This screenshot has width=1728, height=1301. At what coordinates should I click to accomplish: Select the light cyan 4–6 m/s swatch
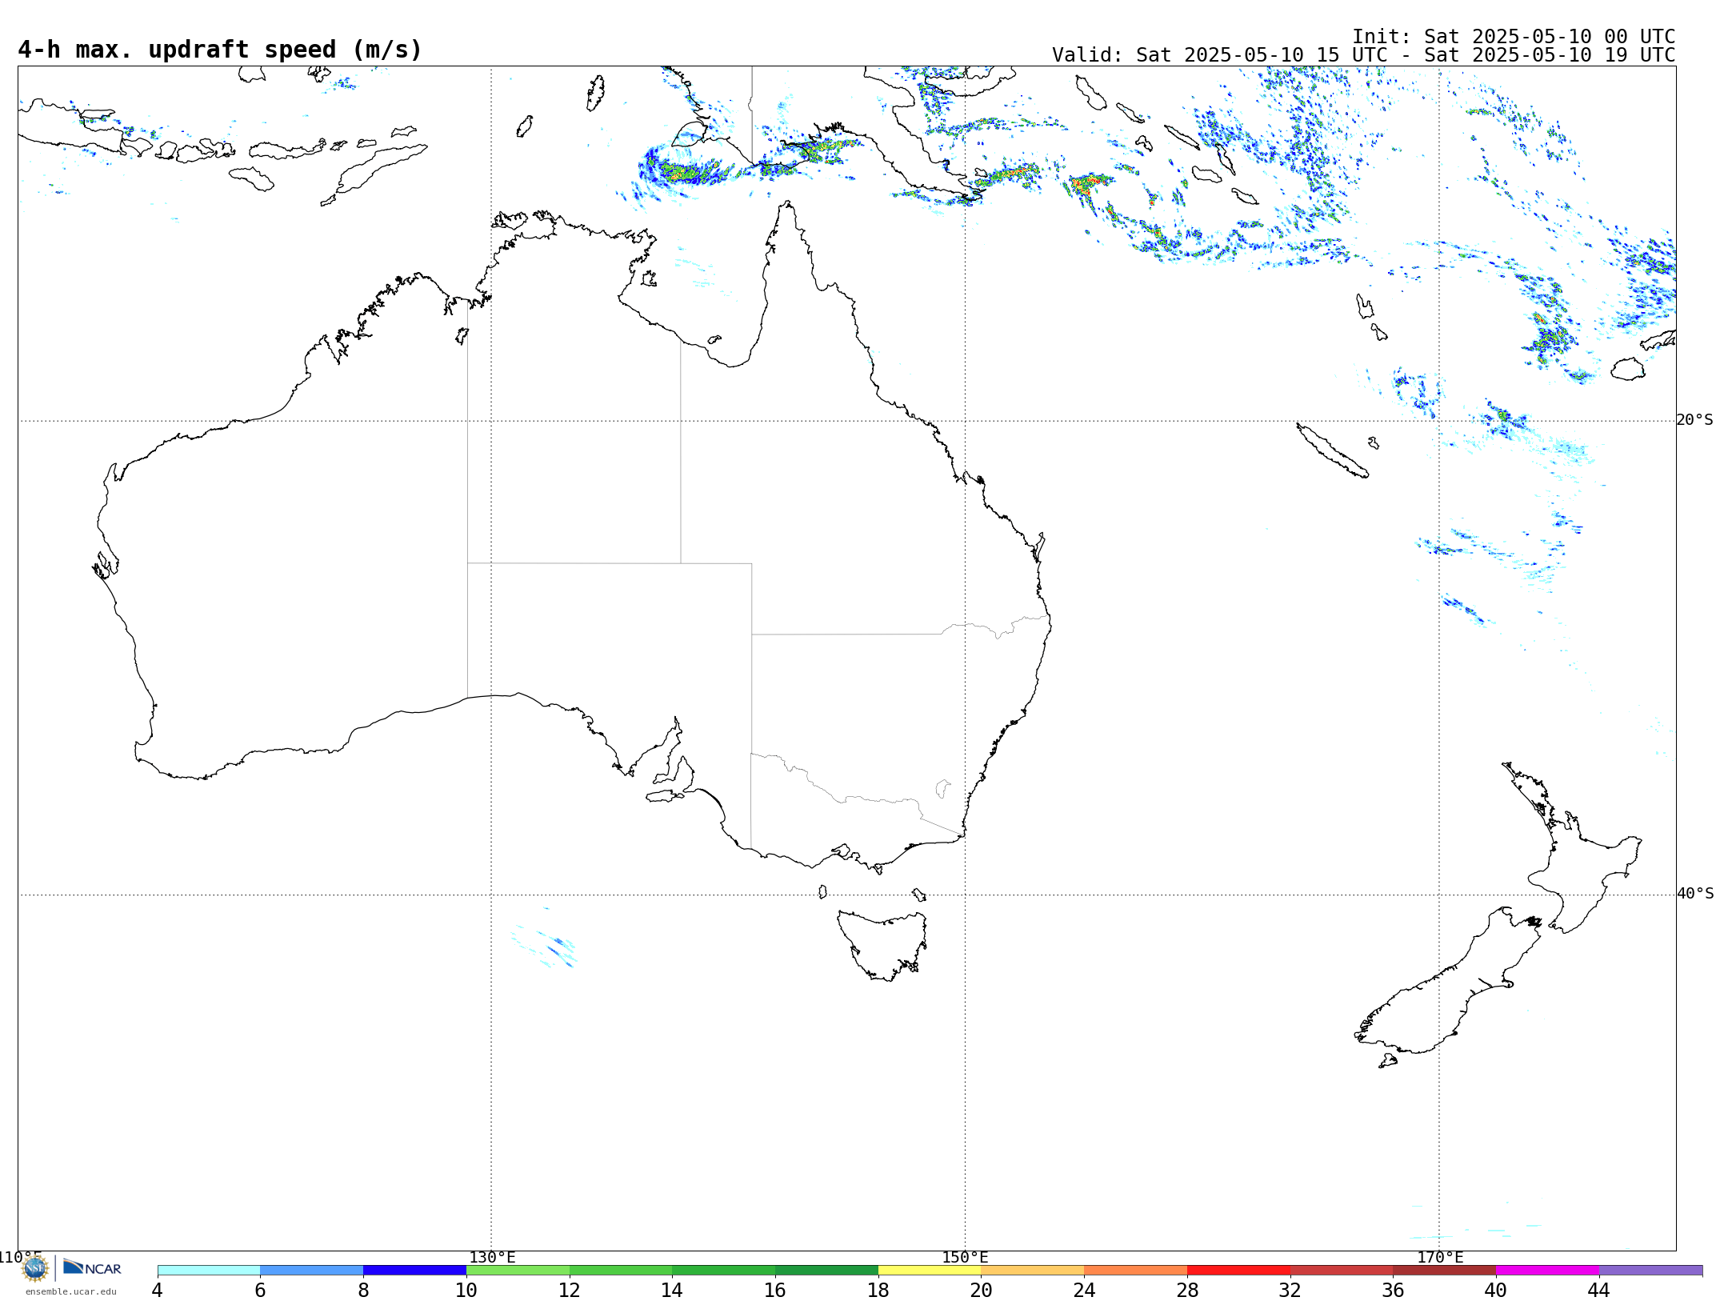coord(209,1271)
